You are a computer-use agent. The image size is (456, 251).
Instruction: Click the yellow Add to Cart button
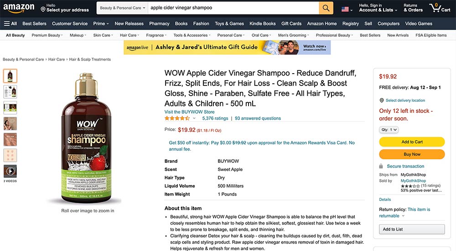tap(412, 142)
